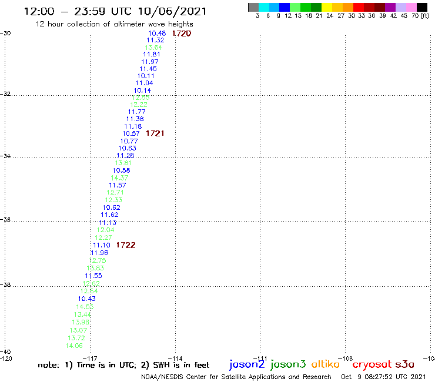The width and height of the screenshot is (435, 382).
Task: Select the 11.62 reading
Action: [x=109, y=215]
